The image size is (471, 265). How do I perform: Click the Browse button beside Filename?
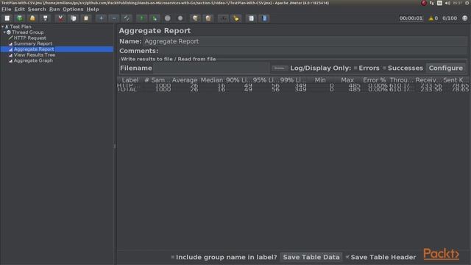pyautogui.click(x=280, y=68)
